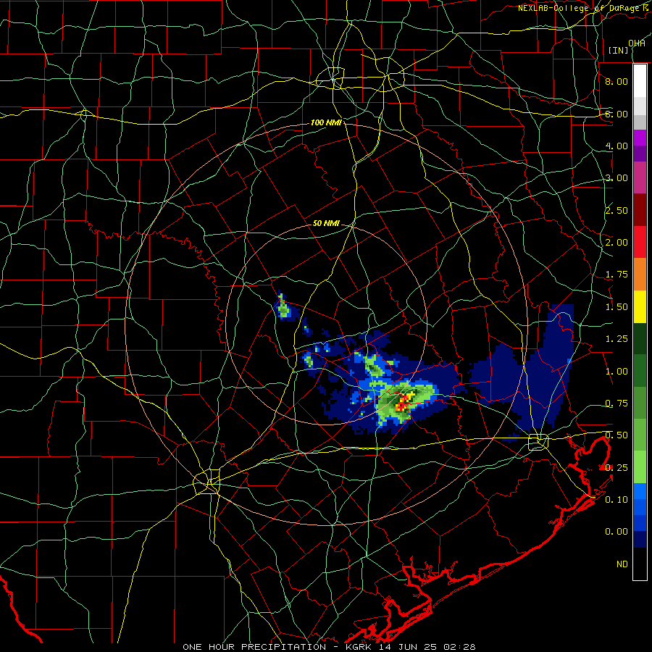This screenshot has height=652, width=652.
Task: Select the 1.50 legend value
Action: pos(617,307)
